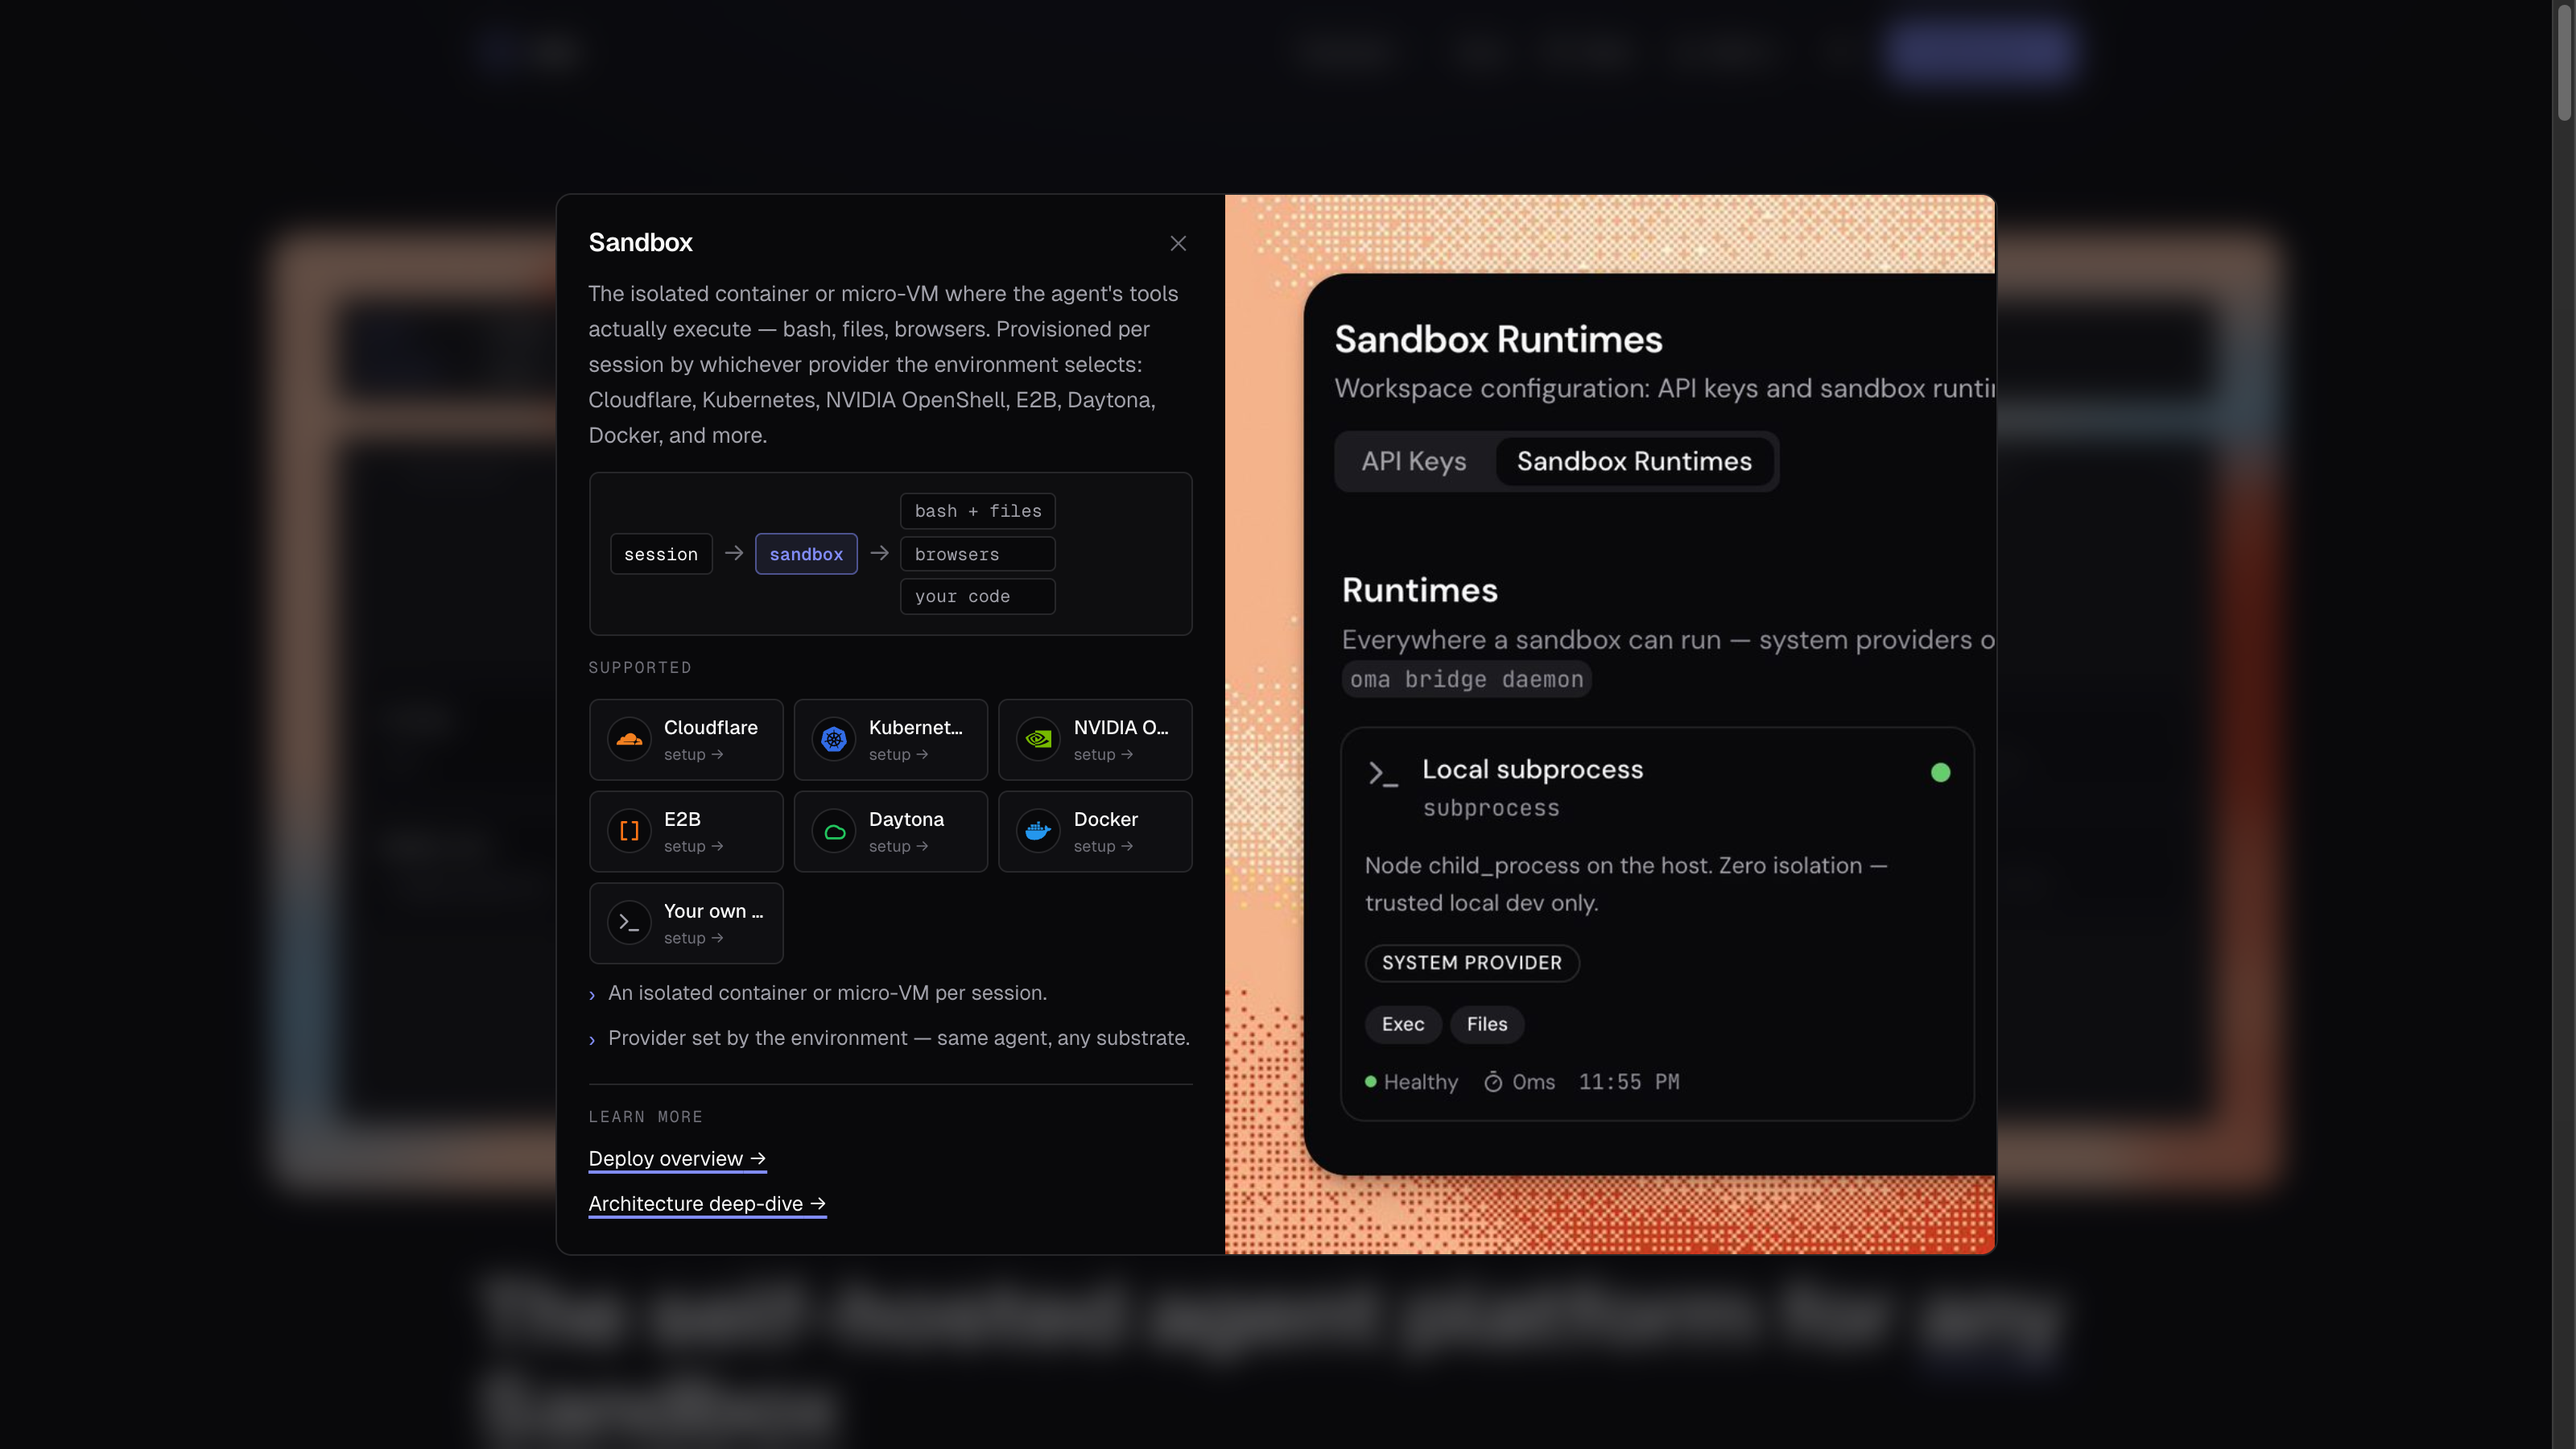Click the Files capability tag
This screenshot has height=1449, width=2576.
pos(1487,1024)
